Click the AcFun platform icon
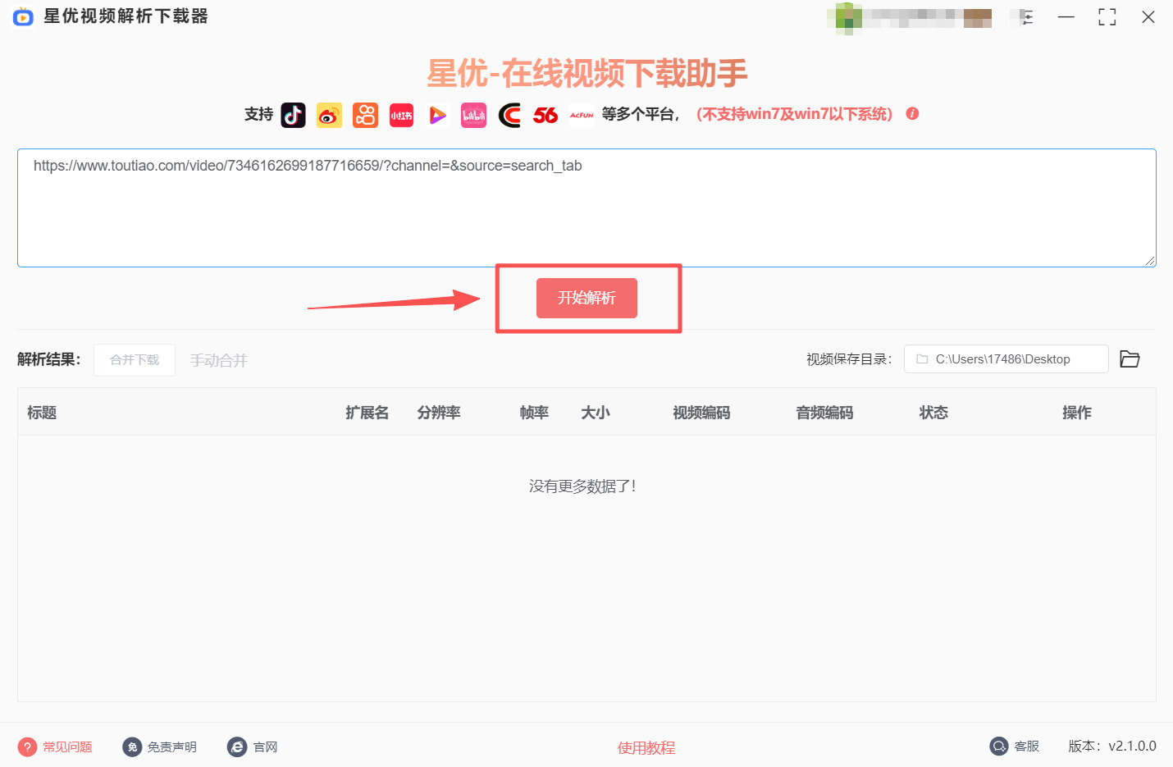The width and height of the screenshot is (1173, 767). (x=582, y=115)
